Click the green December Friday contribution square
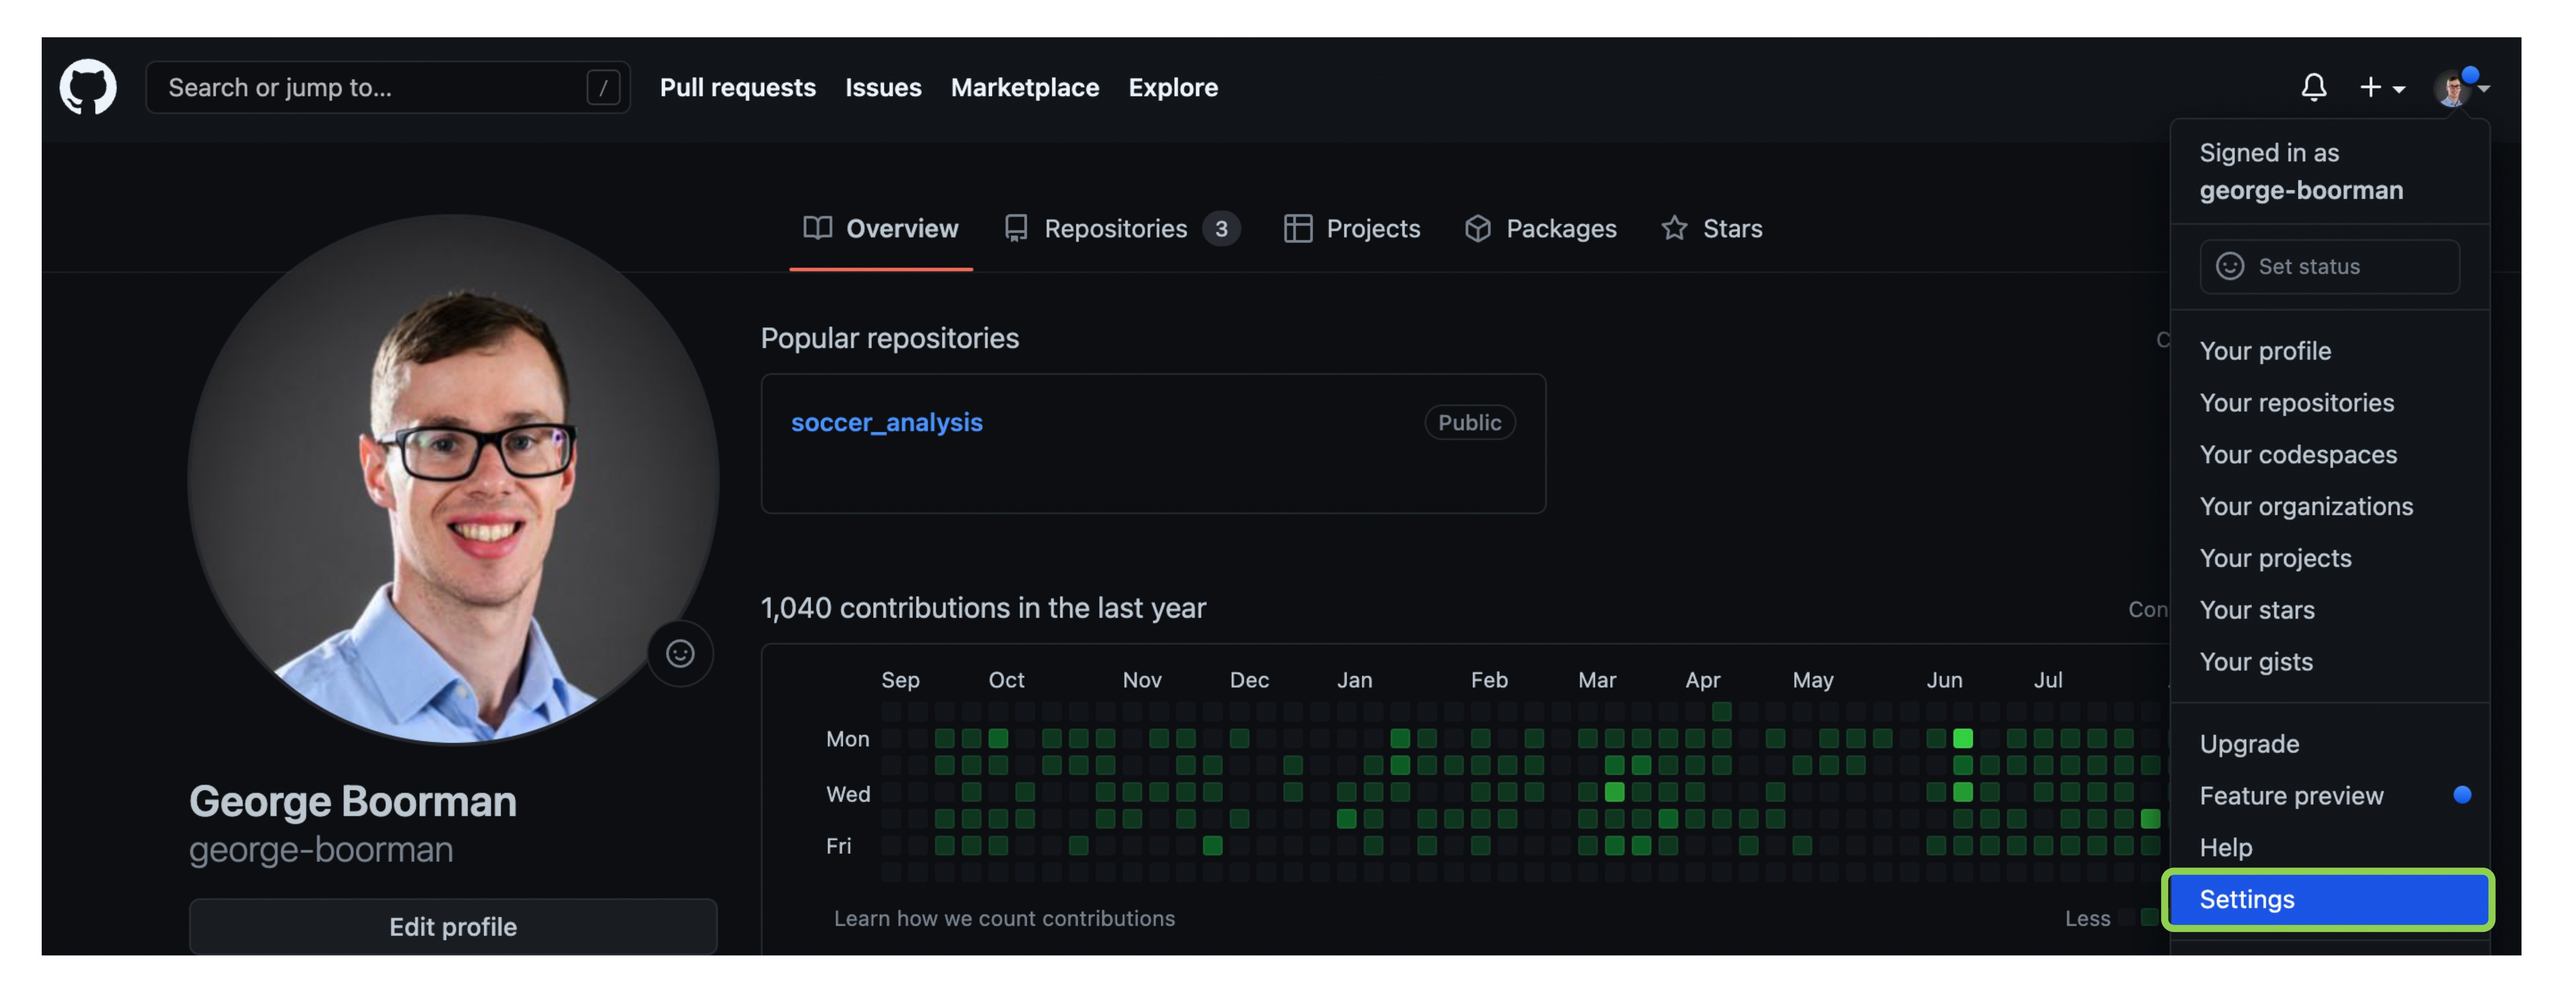 [x=1212, y=845]
